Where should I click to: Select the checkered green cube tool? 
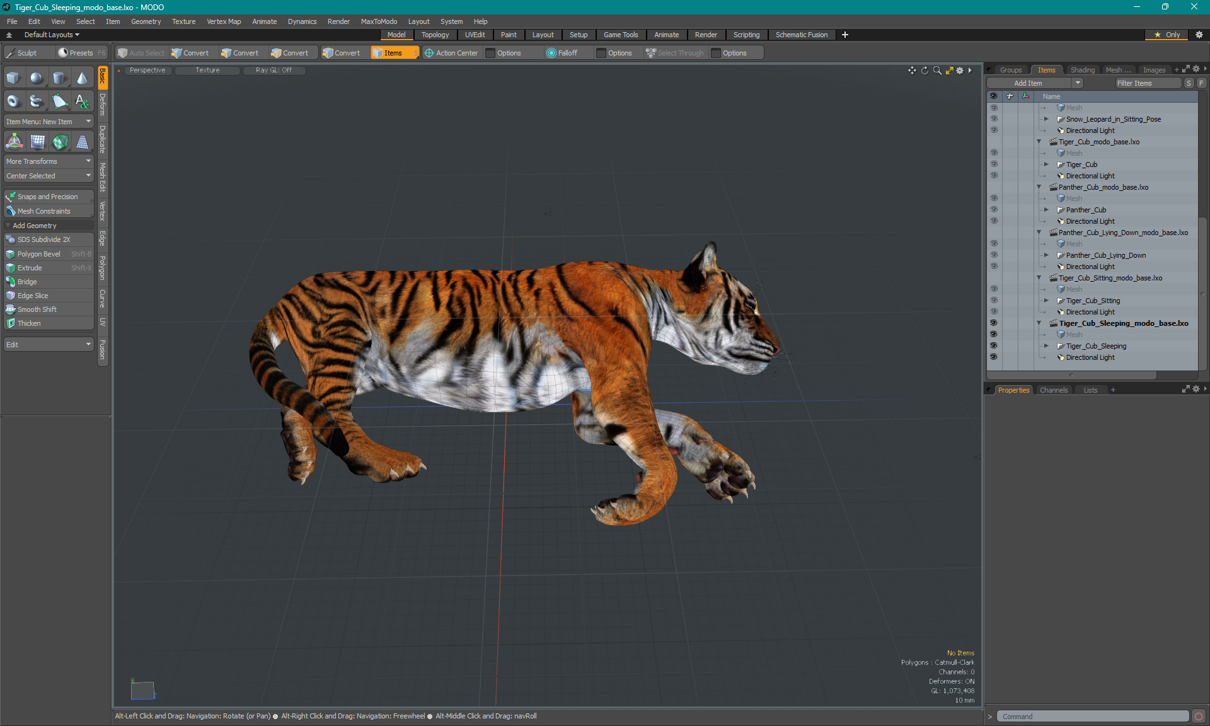60,142
